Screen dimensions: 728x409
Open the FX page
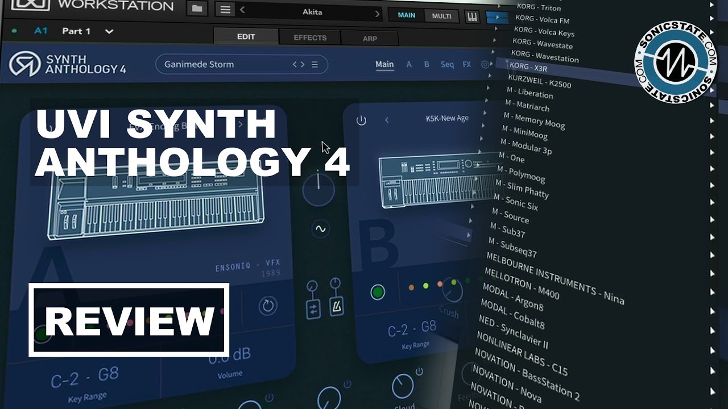467,65
